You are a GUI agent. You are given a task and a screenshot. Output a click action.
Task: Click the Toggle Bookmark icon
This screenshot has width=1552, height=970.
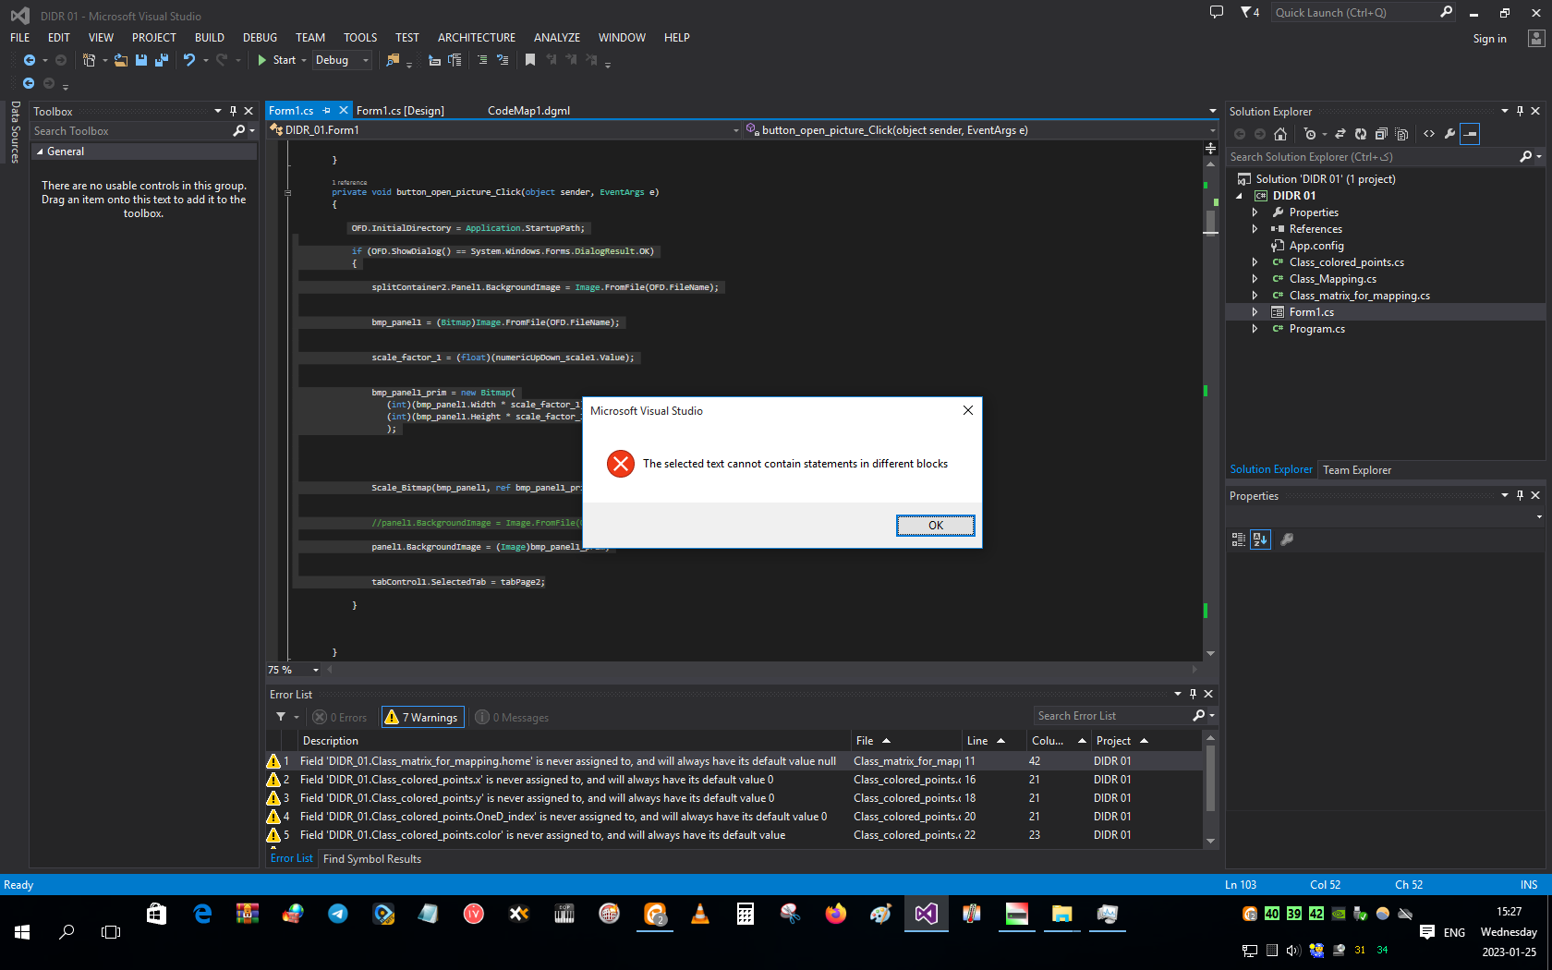tap(530, 60)
